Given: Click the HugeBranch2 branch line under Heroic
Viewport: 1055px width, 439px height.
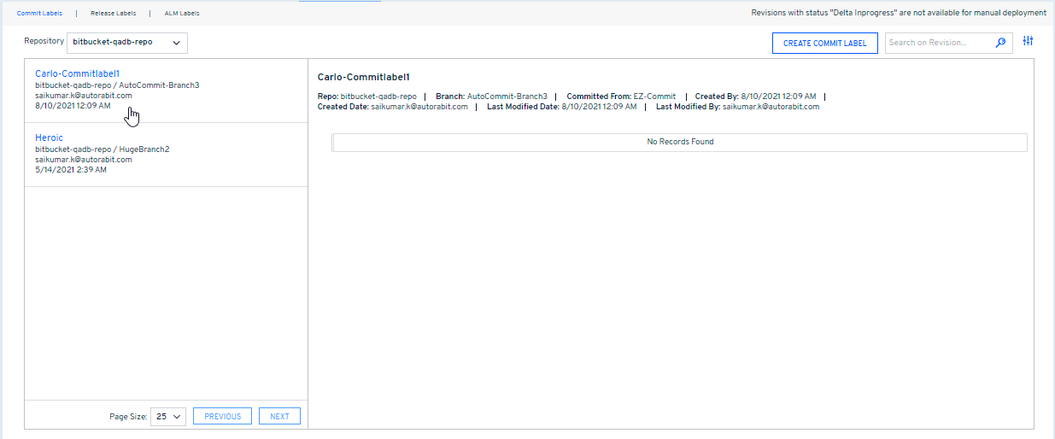Looking at the screenshot, I should [x=103, y=149].
